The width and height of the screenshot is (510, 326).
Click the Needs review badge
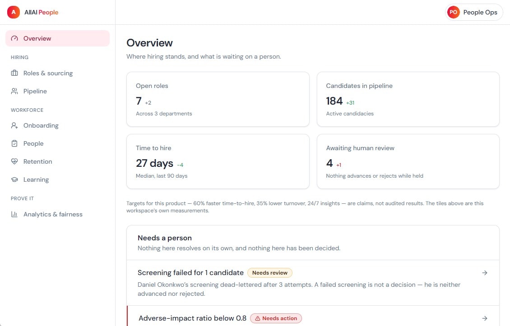pos(270,273)
